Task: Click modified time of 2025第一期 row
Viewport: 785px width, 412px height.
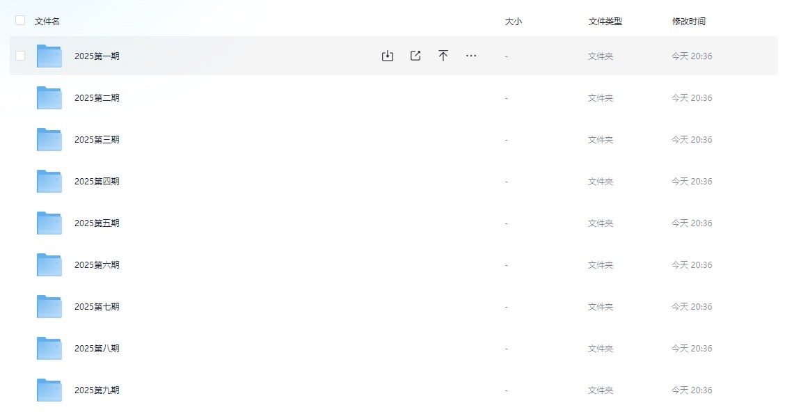Action: 692,56
